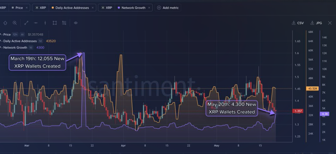Image resolution: width=336 pixels, height=154 pixels.
Task: Open the 1d interval for Network Growth
Action: 31,48
